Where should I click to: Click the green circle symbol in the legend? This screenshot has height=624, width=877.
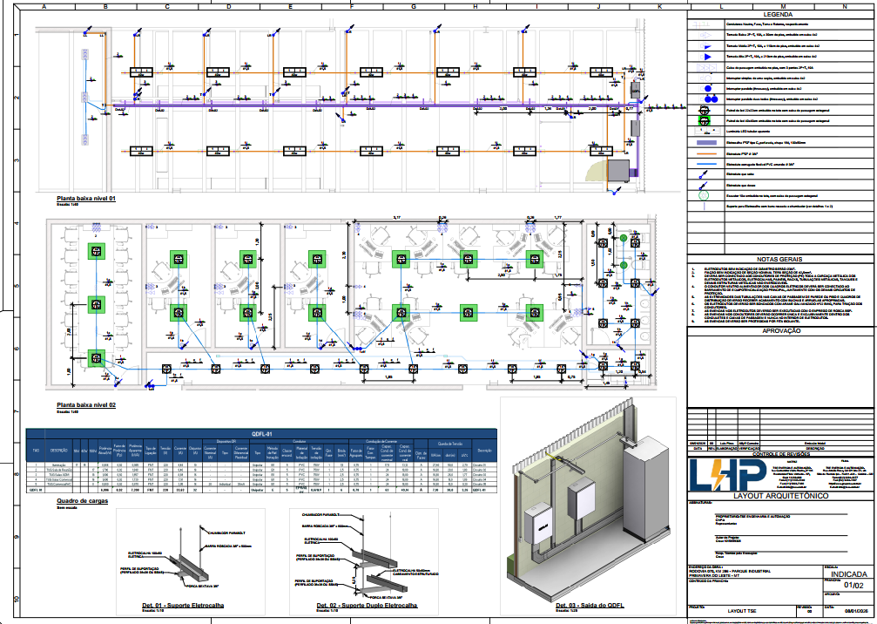point(705,195)
